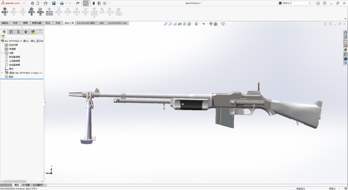
Task: Expand the SOLIDWORKS logo menu arrow
Action: pos(24,3)
